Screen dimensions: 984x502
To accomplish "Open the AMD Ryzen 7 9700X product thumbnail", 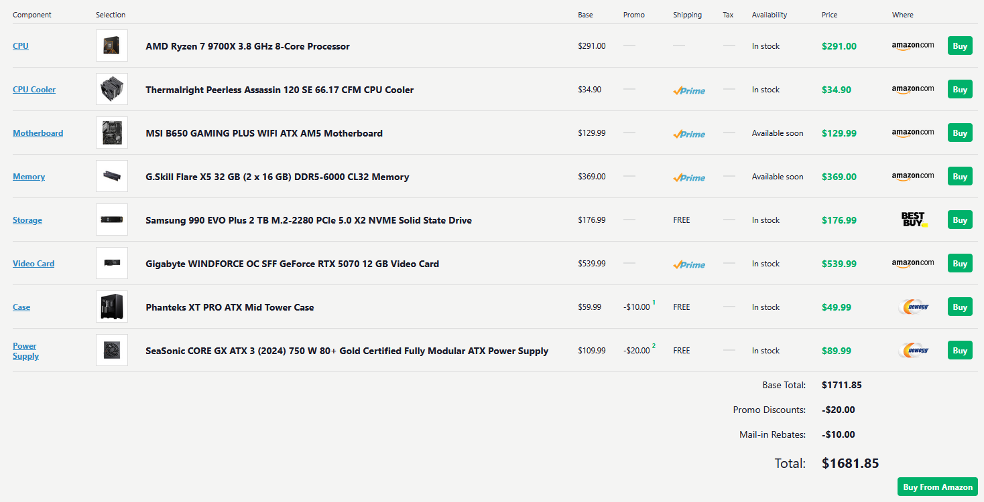I will click(x=112, y=46).
